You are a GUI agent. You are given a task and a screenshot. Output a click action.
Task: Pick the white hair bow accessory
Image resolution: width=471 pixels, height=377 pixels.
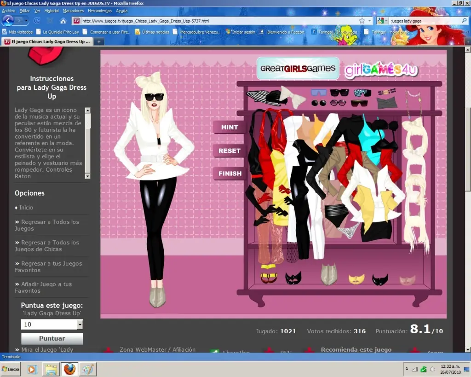292,96
